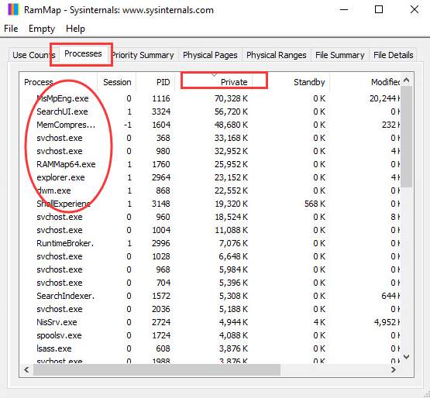Maximize the RamMap window
Image resolution: width=430 pixels, height=398 pixels.
click(x=379, y=9)
